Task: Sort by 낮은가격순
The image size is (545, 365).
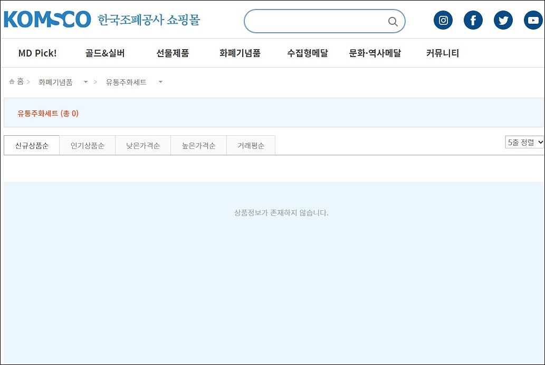Action: (143, 145)
